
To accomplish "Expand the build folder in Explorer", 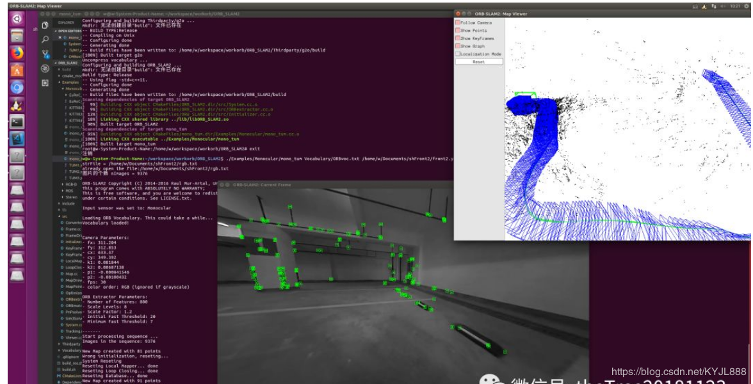I will pyautogui.click(x=65, y=69).
